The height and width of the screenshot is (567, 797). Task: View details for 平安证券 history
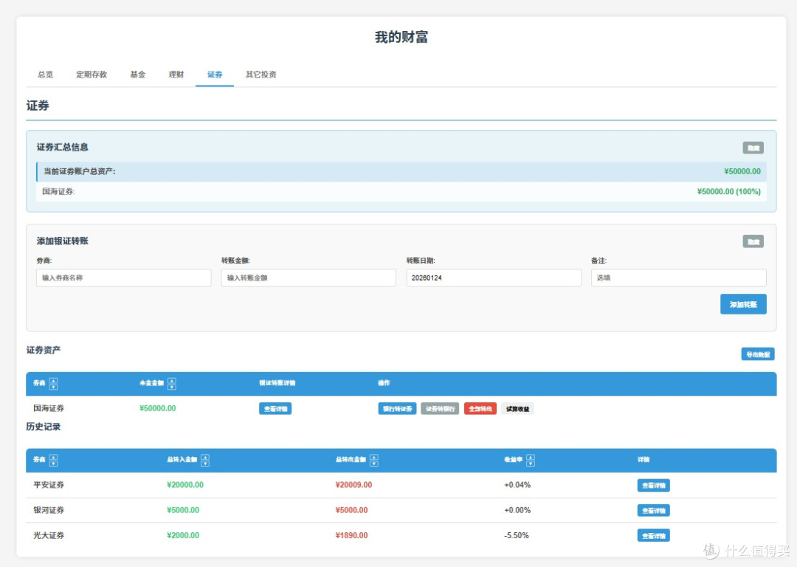[x=653, y=485]
